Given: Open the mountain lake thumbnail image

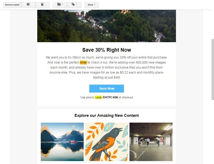Looking at the screenshot, I should coord(62,142).
